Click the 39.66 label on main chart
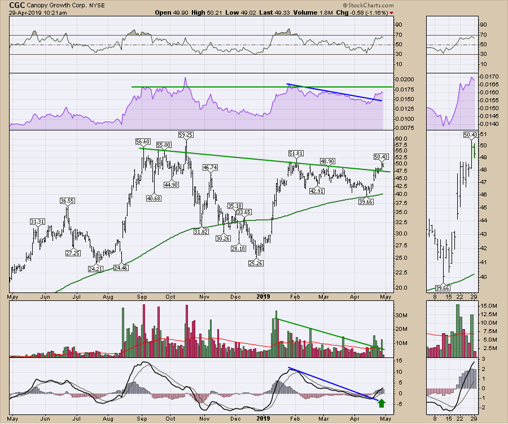This screenshot has height=424, width=508. [x=366, y=202]
